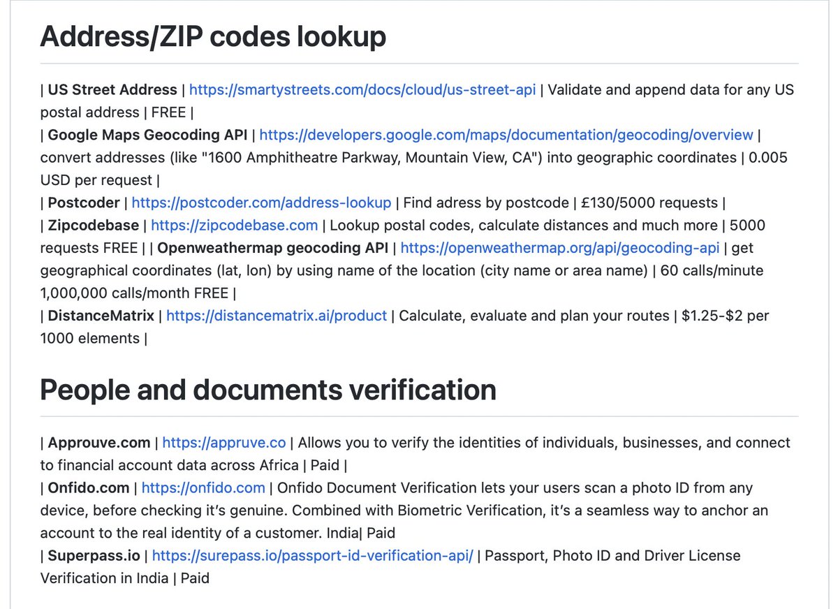The image size is (838, 609).
Task: Open the Google Maps geocoding overview link
Action: 506,135
